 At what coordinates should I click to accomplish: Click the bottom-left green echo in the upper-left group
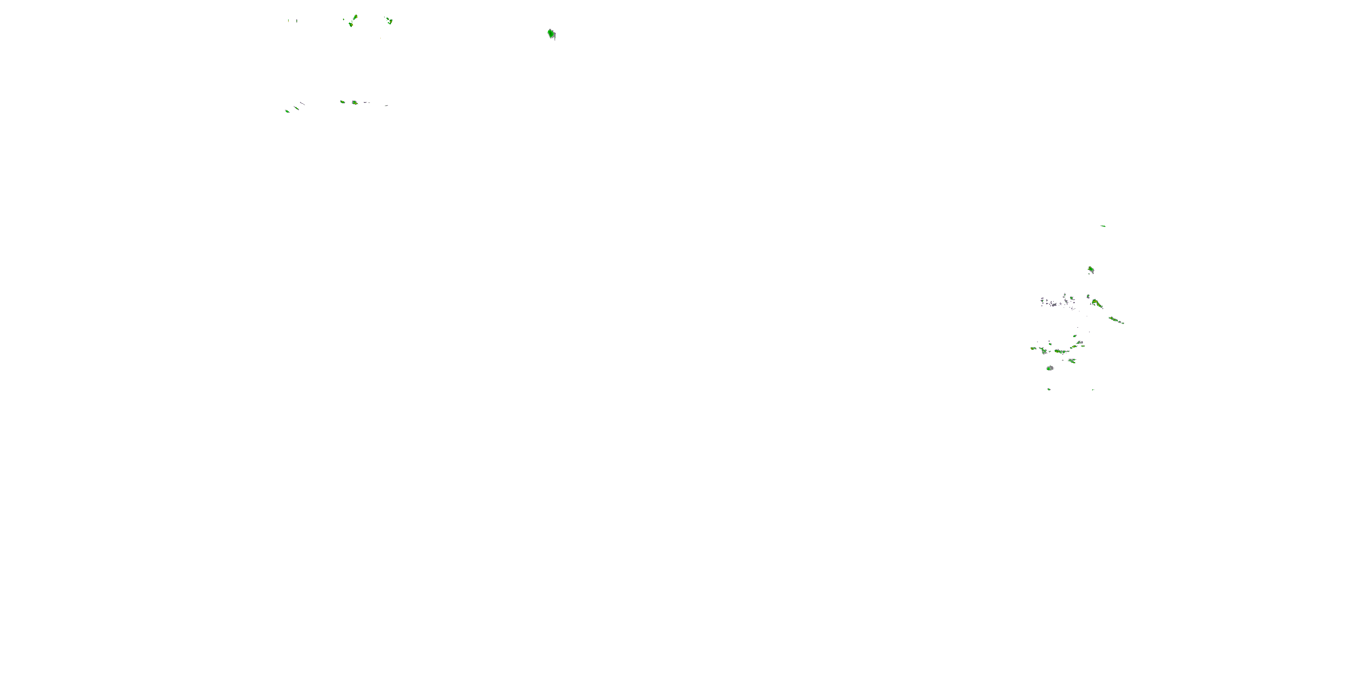[287, 111]
